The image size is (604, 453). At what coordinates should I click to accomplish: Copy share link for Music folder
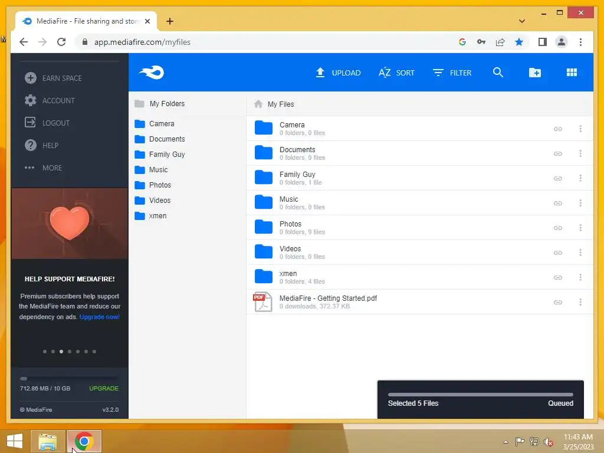(x=558, y=203)
